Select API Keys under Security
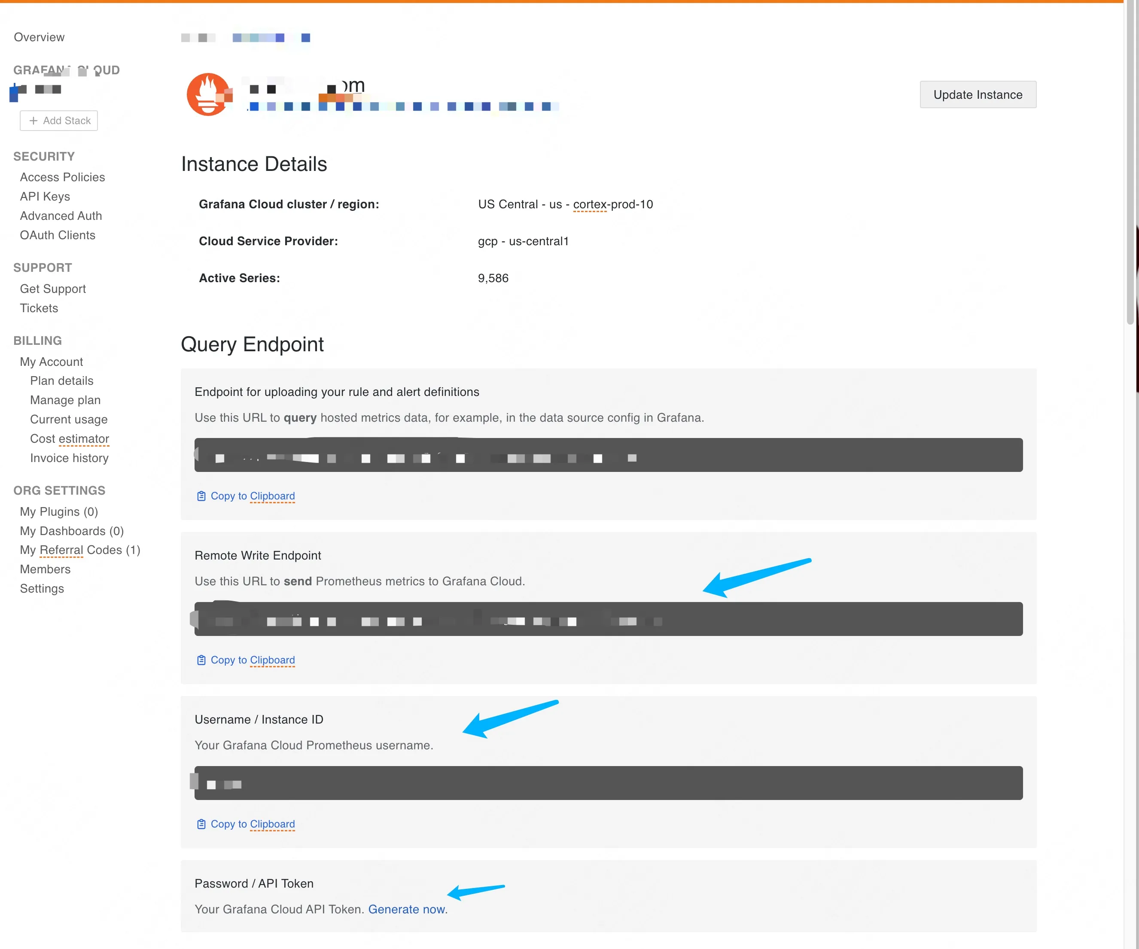 (45, 196)
